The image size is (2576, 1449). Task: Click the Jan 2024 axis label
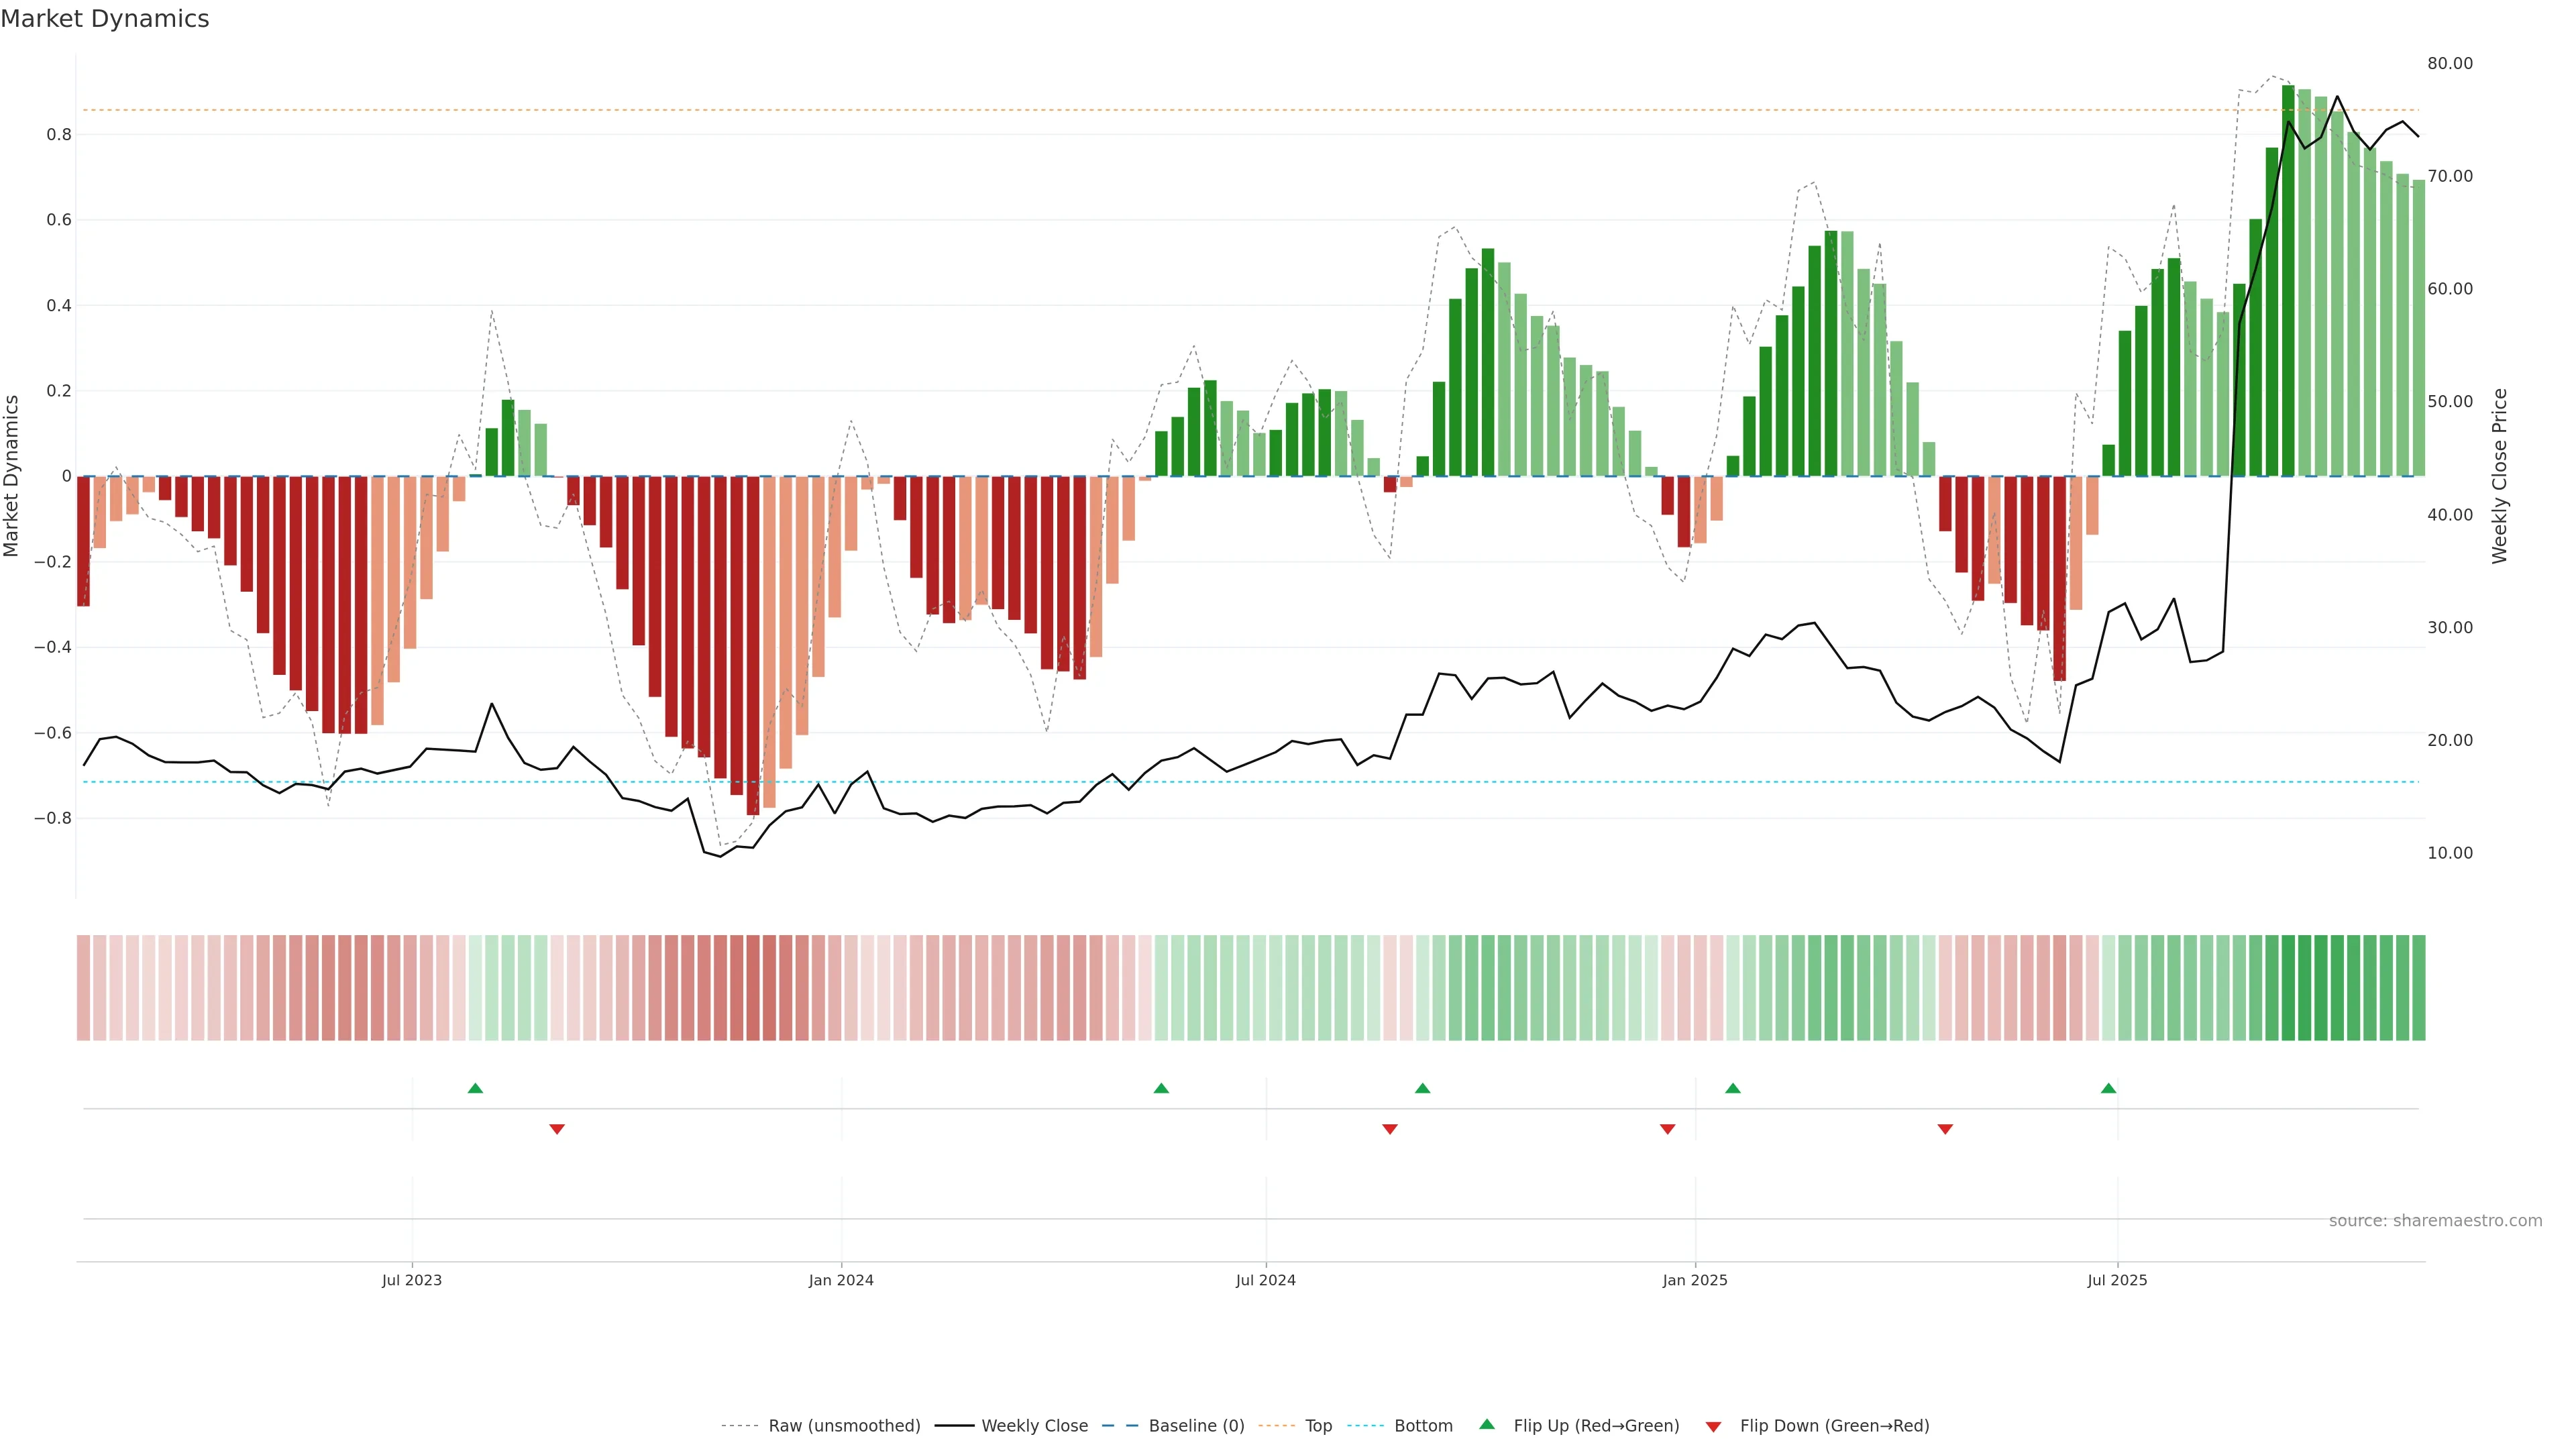point(841,1280)
